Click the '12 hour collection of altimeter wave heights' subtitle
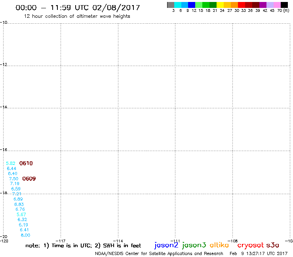The image size is (293, 257). [77, 16]
